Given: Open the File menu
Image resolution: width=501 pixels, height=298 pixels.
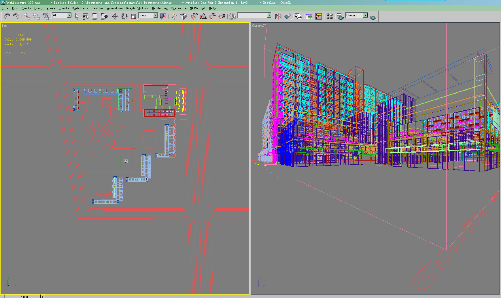Looking at the screenshot, I should tap(5, 8).
